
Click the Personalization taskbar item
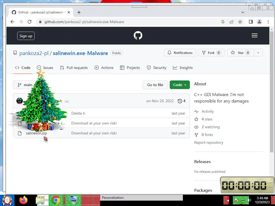[141, 198]
